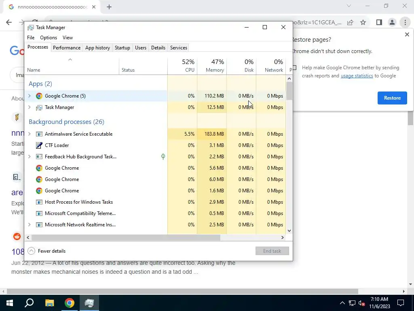This screenshot has height=311, width=414.
Task: Expand Feedback Hub Background Task row
Action: (29, 157)
